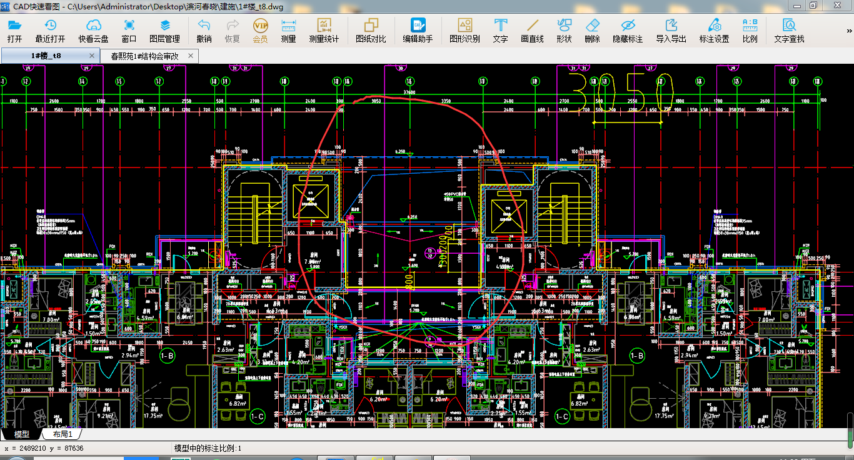This screenshot has width=854, height=460.
Task: Click the Undo (撤销) arrow
Action: [x=204, y=26]
